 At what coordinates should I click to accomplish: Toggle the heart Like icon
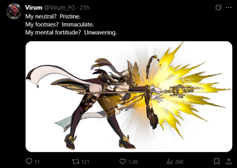coord(123,161)
